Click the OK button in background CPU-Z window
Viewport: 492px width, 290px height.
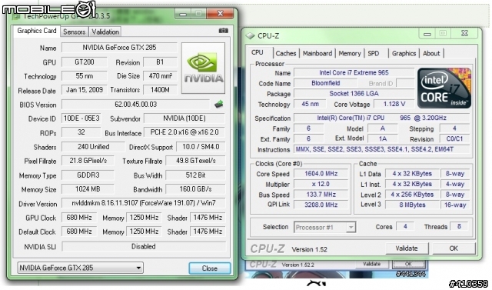click(x=408, y=264)
